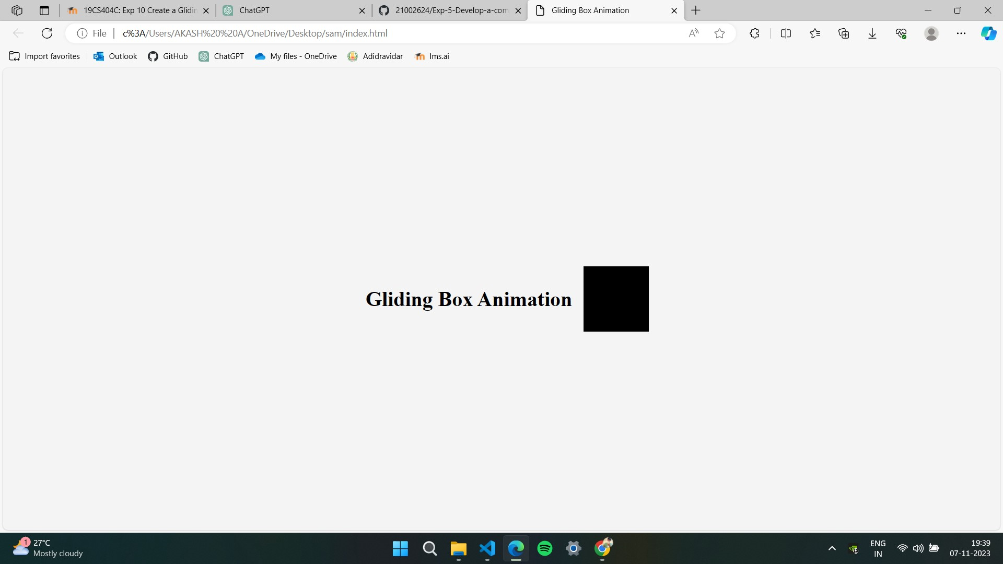The width and height of the screenshot is (1003, 564).
Task: Open Settings and more menu
Action: (x=961, y=33)
